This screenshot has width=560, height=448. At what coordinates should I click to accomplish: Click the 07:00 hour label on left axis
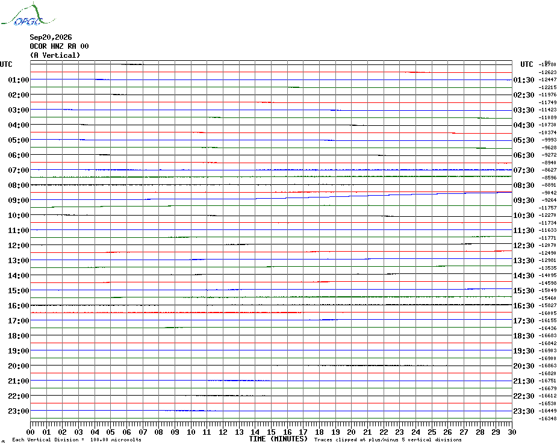click(x=19, y=170)
